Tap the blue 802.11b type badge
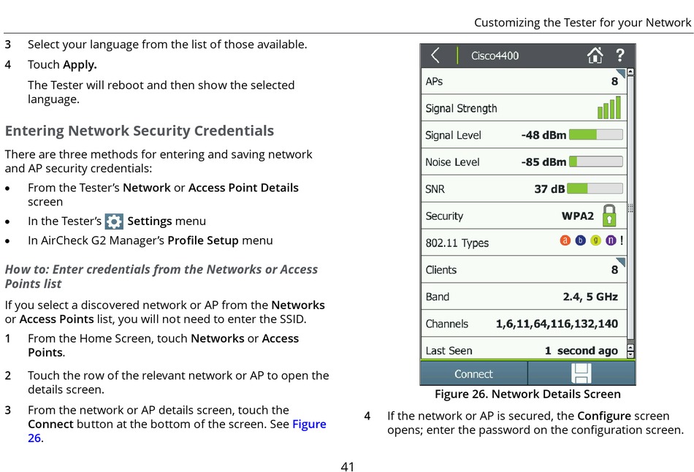This screenshot has width=694, height=472. pyautogui.click(x=581, y=240)
